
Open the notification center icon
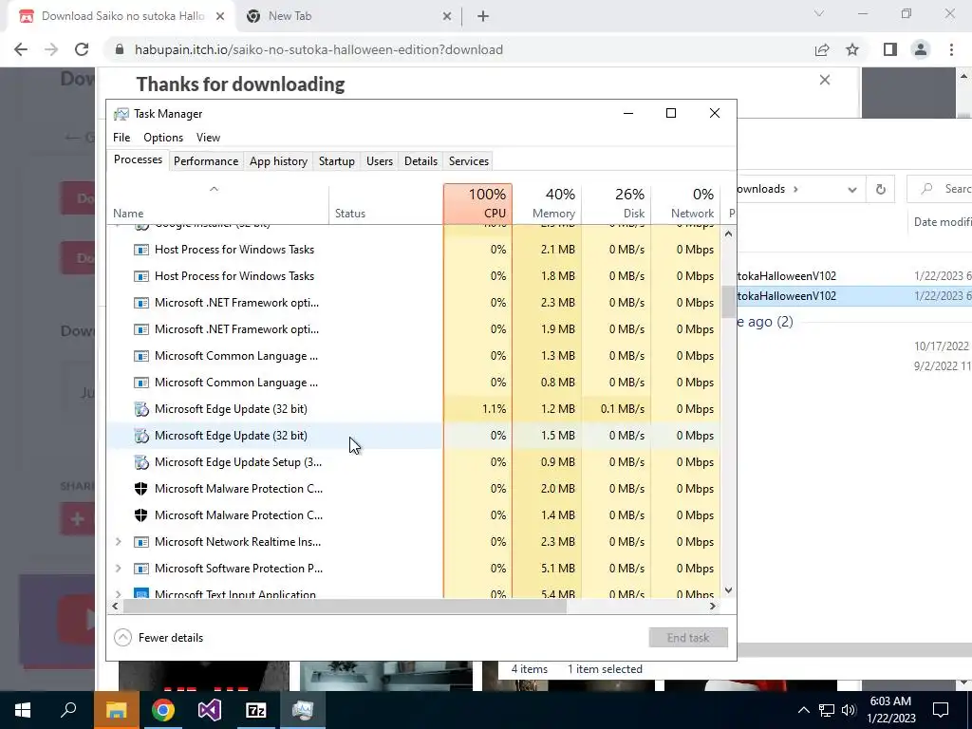pyautogui.click(x=941, y=710)
